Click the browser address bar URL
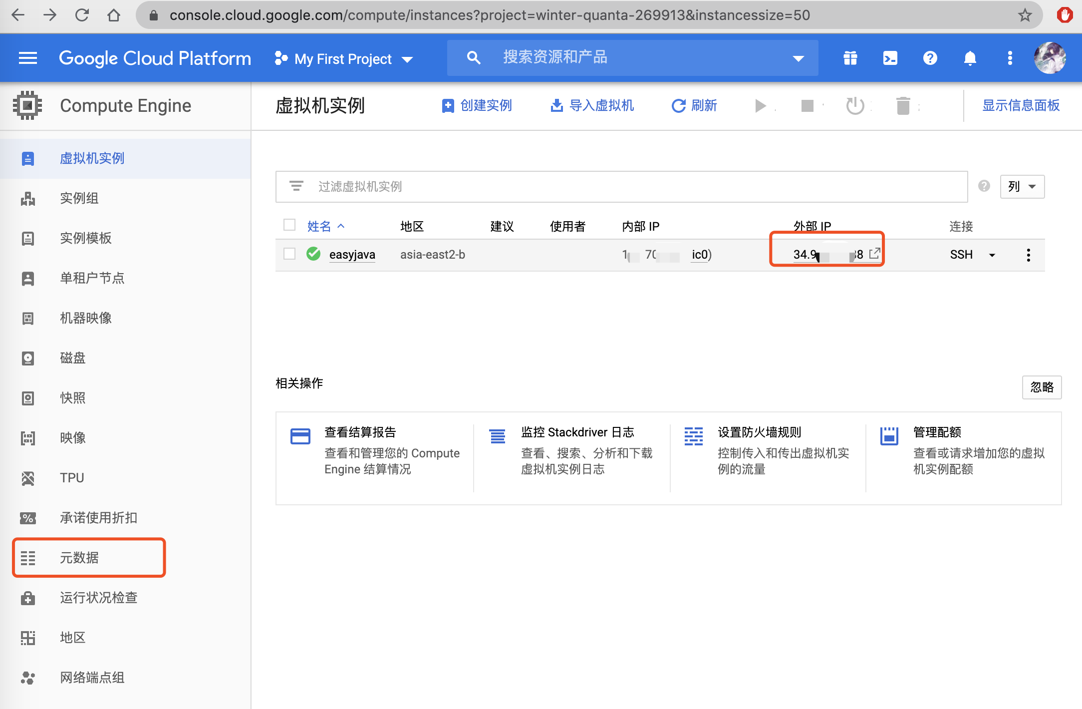This screenshot has height=709, width=1082. tap(490, 15)
